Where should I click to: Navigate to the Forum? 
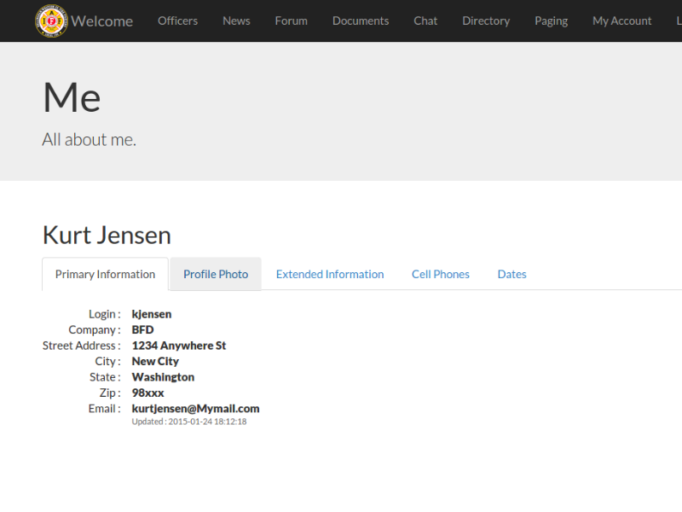tap(291, 20)
